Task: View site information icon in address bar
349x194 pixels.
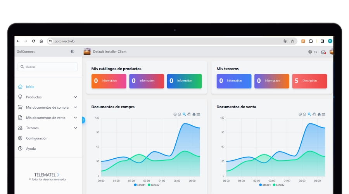Action: [50, 41]
